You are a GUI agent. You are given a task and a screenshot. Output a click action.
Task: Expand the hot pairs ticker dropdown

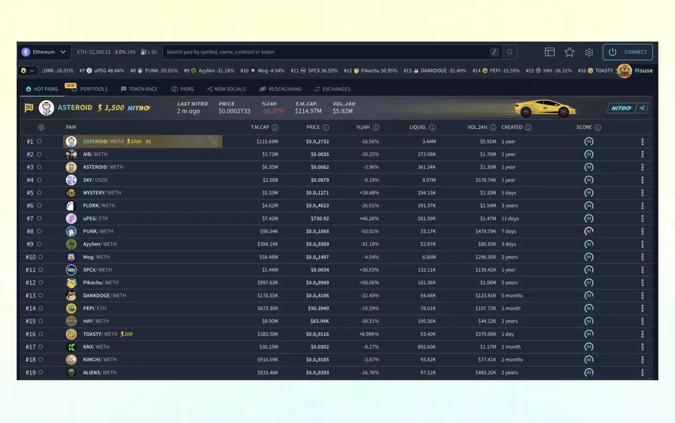(27, 71)
